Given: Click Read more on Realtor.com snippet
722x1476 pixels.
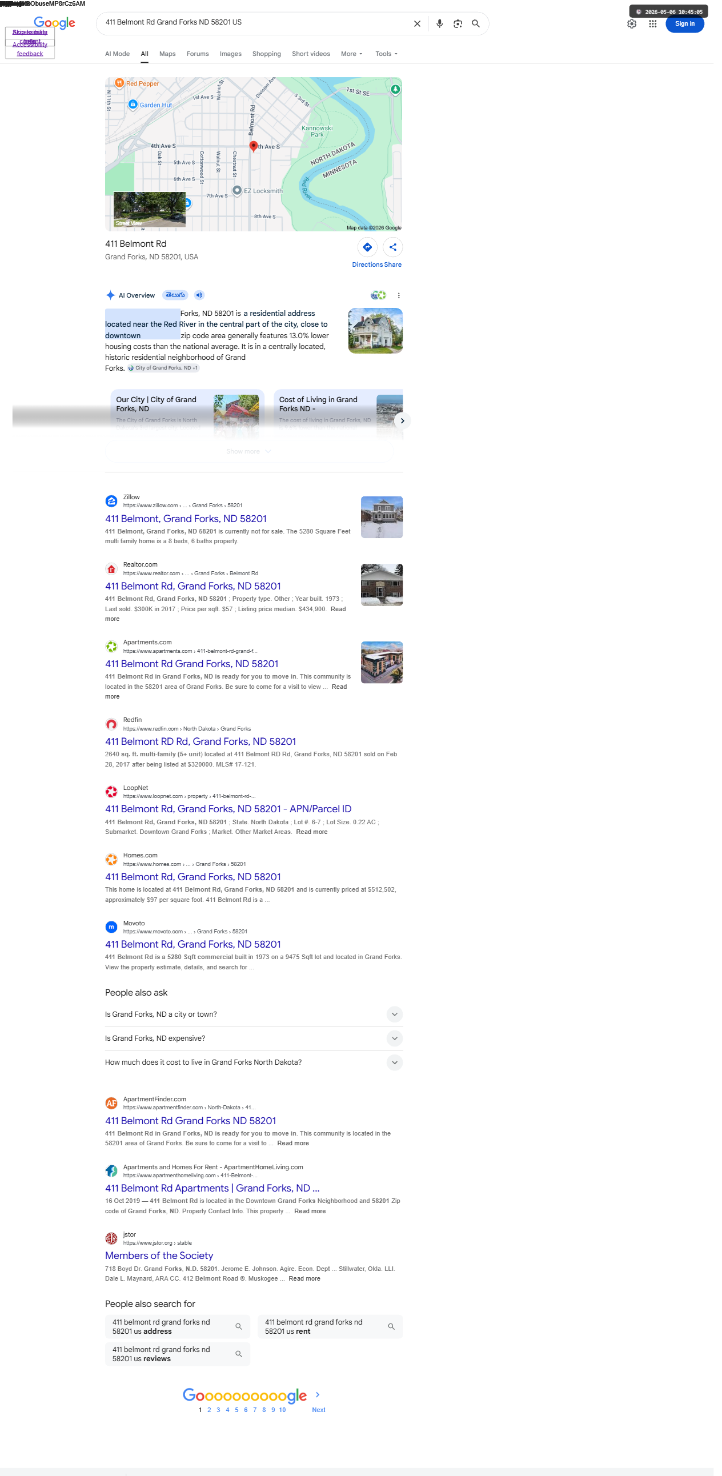Looking at the screenshot, I should tap(225, 614).
